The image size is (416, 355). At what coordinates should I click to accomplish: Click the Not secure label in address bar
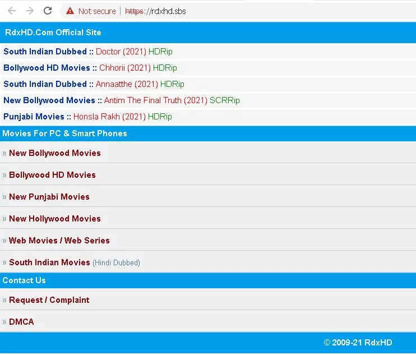click(97, 11)
